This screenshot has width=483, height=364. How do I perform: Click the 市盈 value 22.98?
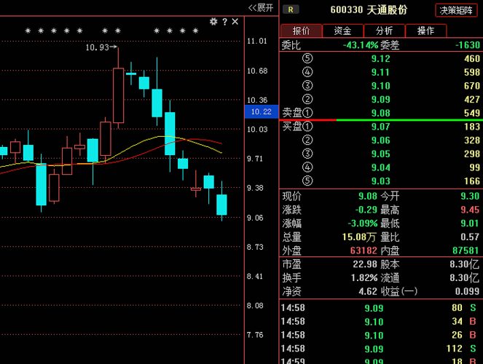[365, 264]
